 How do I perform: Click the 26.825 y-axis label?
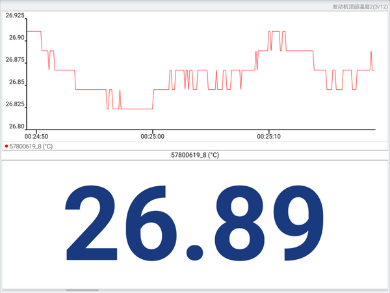(x=15, y=104)
